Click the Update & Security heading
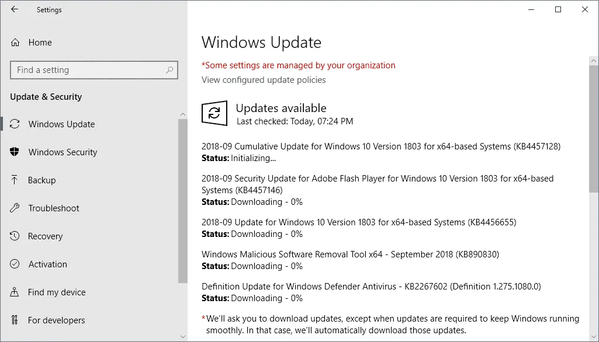 pos(46,96)
